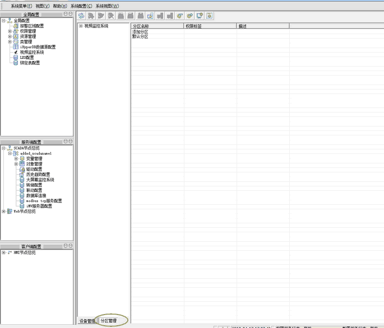Select the iMV服务器配置 tree item
Image resolution: width=384 pixels, height=328 pixels.
click(39, 206)
